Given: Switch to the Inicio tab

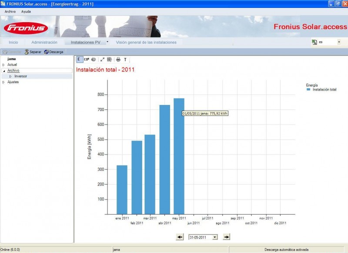Looking at the screenshot, I should click(x=13, y=42).
